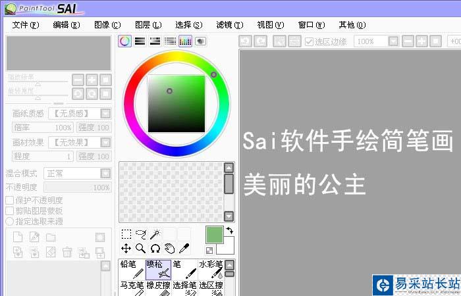Select 指定选取来源 radio button
The image size is (461, 296).
pyautogui.click(x=10, y=222)
